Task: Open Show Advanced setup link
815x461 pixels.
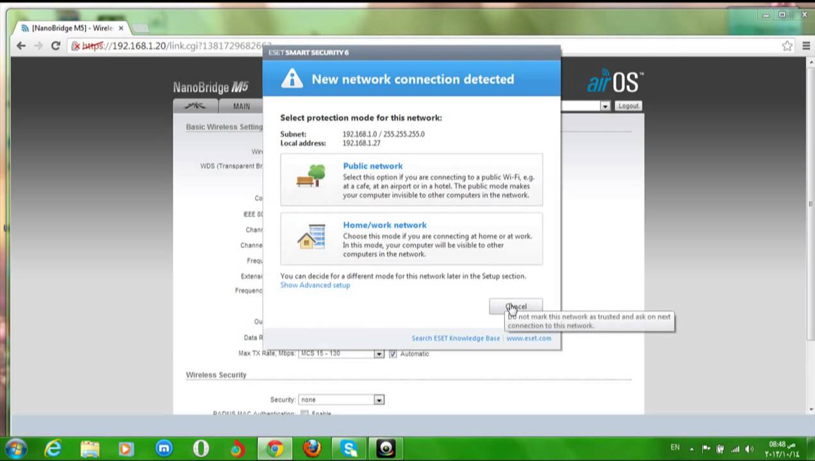Action: pyautogui.click(x=315, y=285)
